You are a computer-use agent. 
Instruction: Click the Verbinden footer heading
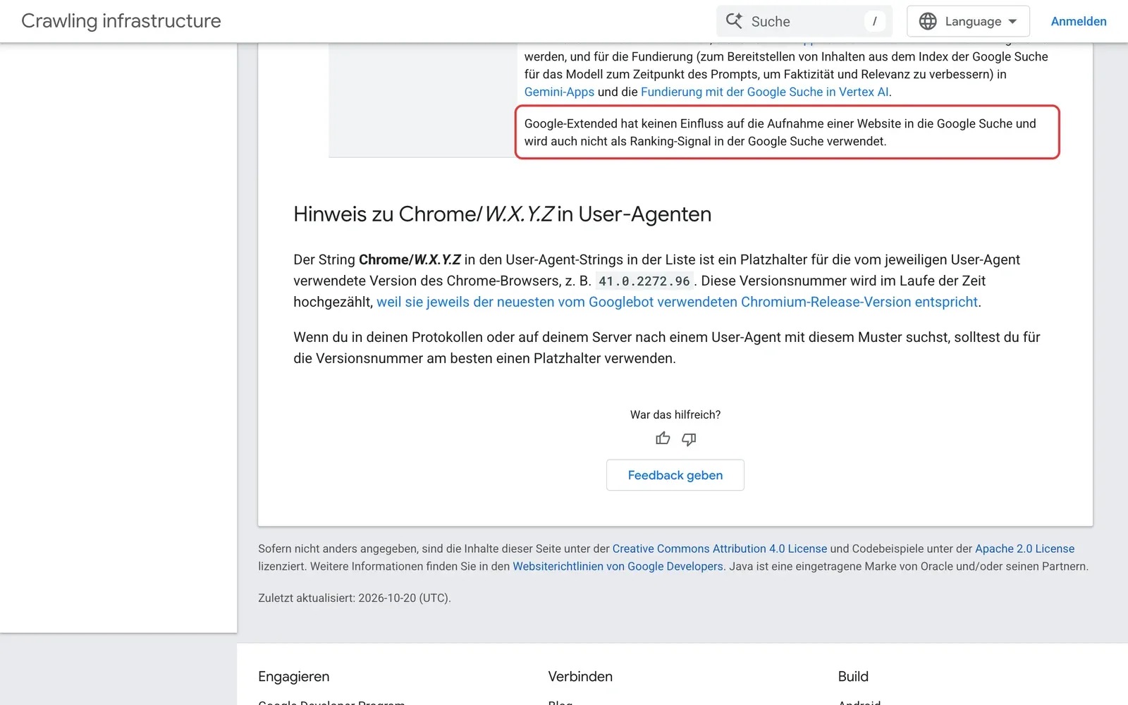click(x=580, y=677)
